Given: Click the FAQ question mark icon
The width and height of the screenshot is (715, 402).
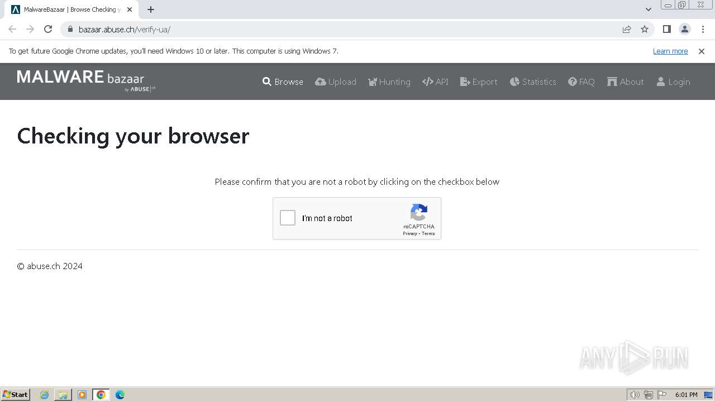Looking at the screenshot, I should pos(573,82).
